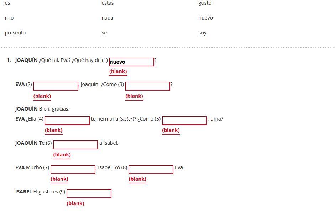Click the input field for blank 1 containing nuevo
The width and height of the screenshot is (335, 213).
point(131,62)
